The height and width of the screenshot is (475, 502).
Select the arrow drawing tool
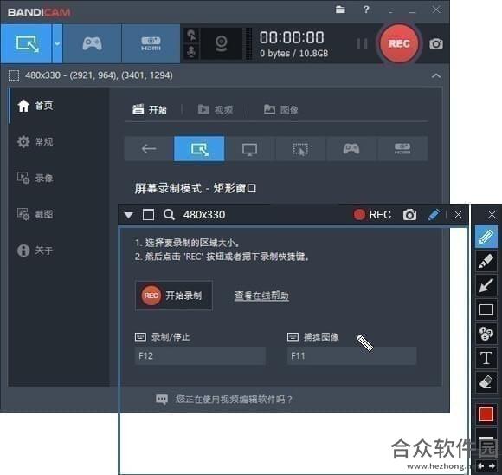pos(486,285)
